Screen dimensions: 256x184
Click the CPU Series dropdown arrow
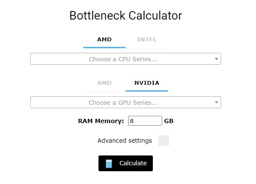(x=216, y=59)
